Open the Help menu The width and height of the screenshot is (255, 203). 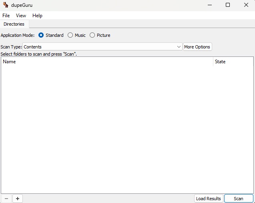click(37, 16)
